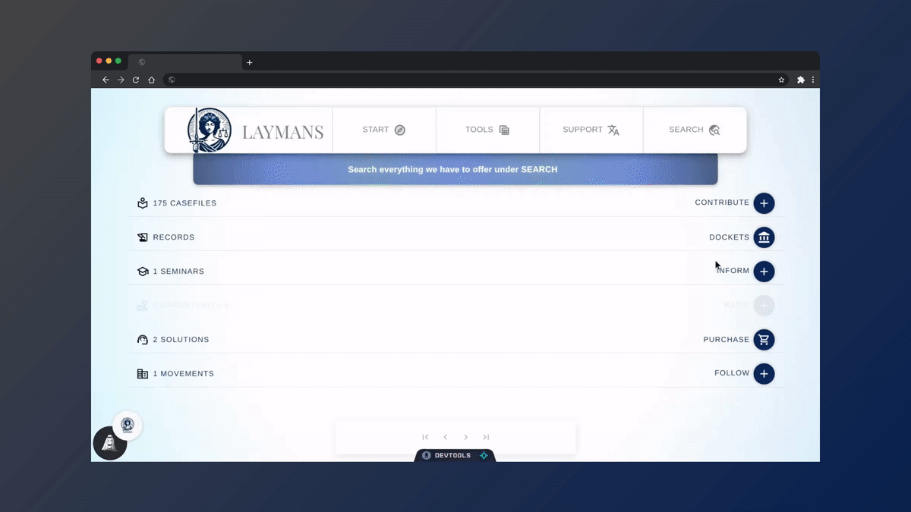The image size is (911, 512).
Task: Select the SUPPORT translate menu item
Action: tap(591, 130)
